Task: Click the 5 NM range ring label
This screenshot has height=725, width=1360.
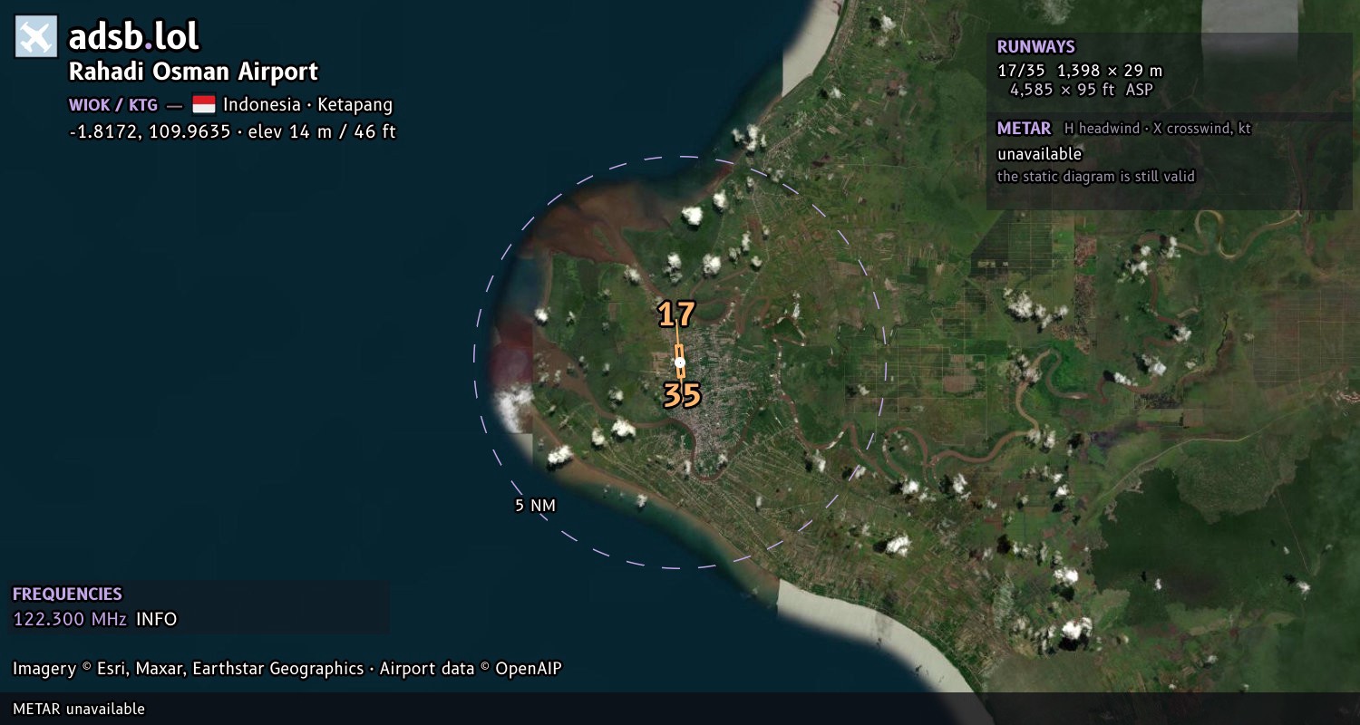Action: [x=535, y=506]
